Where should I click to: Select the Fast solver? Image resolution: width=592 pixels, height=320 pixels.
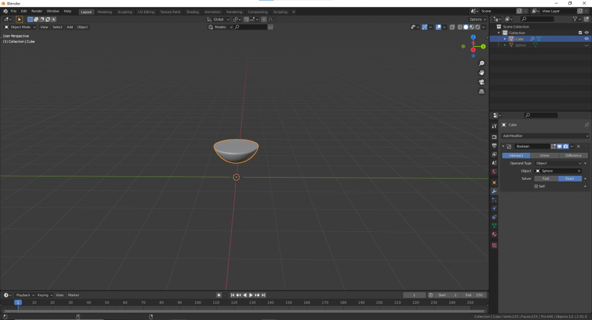click(546, 179)
